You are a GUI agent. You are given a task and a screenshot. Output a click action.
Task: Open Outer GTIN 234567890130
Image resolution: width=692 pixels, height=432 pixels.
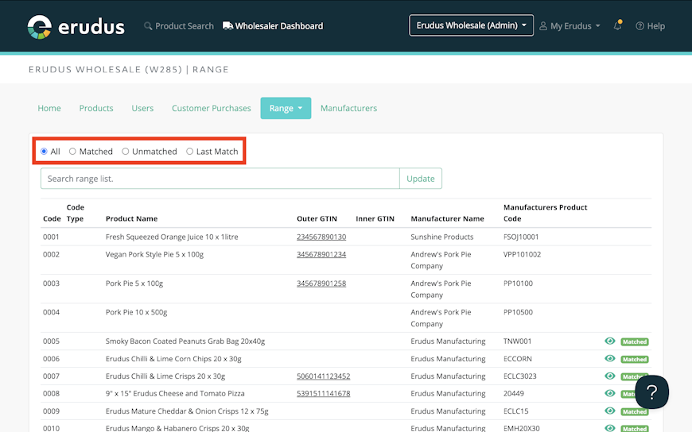[x=321, y=237]
